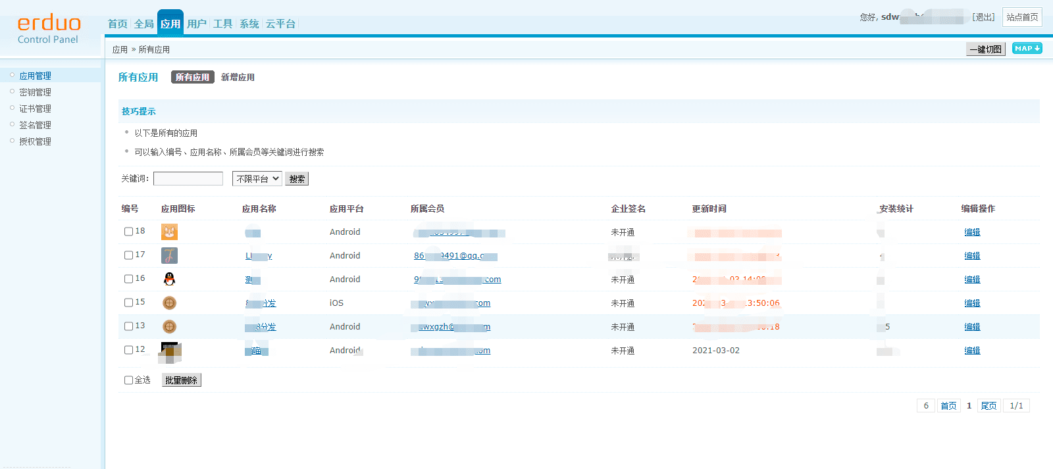Open the 不限平台 platform dropdown
Screen dimensions: 1053x469
point(257,178)
